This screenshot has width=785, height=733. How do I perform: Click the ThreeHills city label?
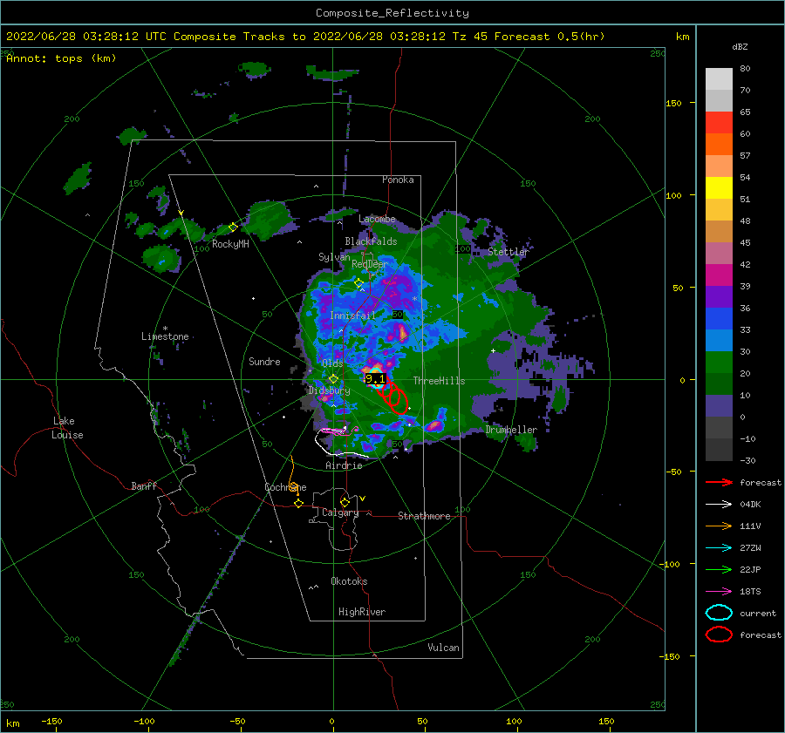(x=439, y=381)
